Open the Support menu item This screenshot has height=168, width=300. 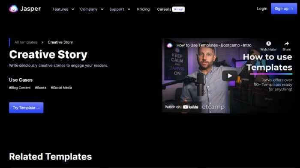click(117, 9)
